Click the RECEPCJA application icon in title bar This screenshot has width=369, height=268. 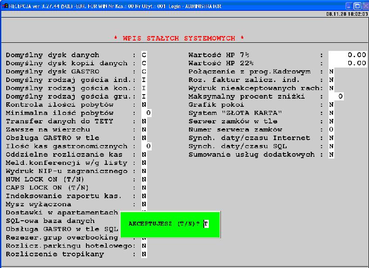pos(5,6)
